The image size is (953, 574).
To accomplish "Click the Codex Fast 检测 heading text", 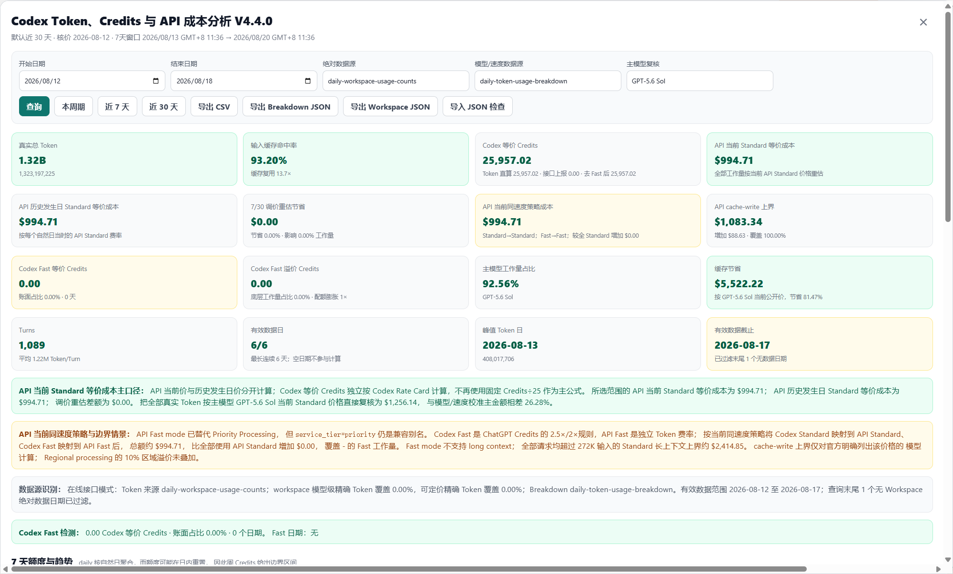I will point(50,533).
